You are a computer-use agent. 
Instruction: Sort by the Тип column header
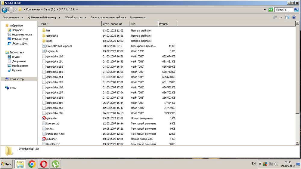144,24
